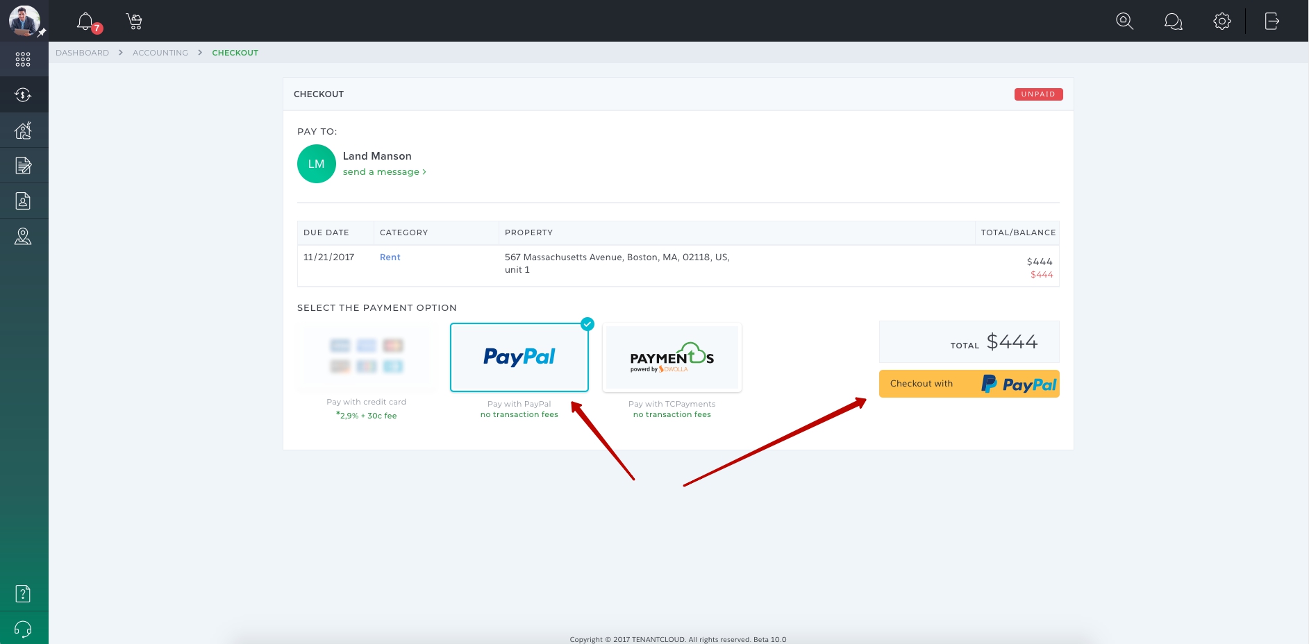Click the Pay with TCPayments label
1309x644 pixels.
pyautogui.click(x=672, y=404)
